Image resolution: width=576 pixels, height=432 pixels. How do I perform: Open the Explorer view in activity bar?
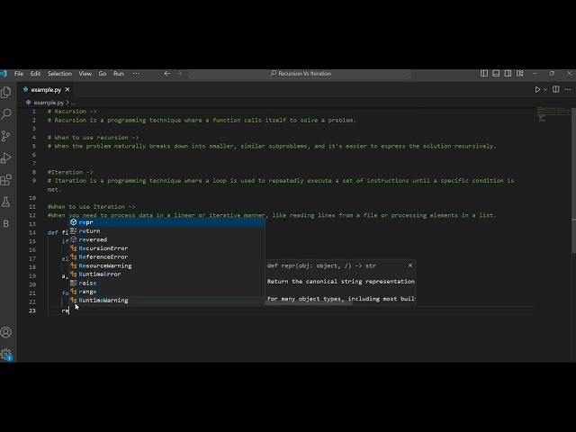point(6,92)
